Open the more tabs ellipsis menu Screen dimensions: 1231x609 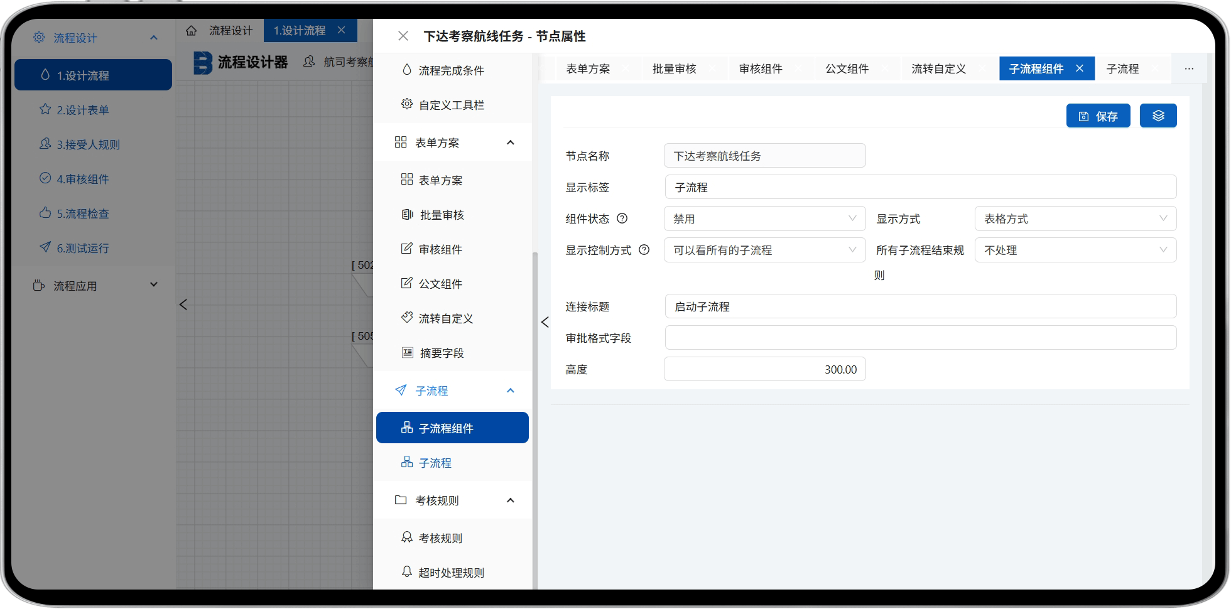pos(1189,68)
